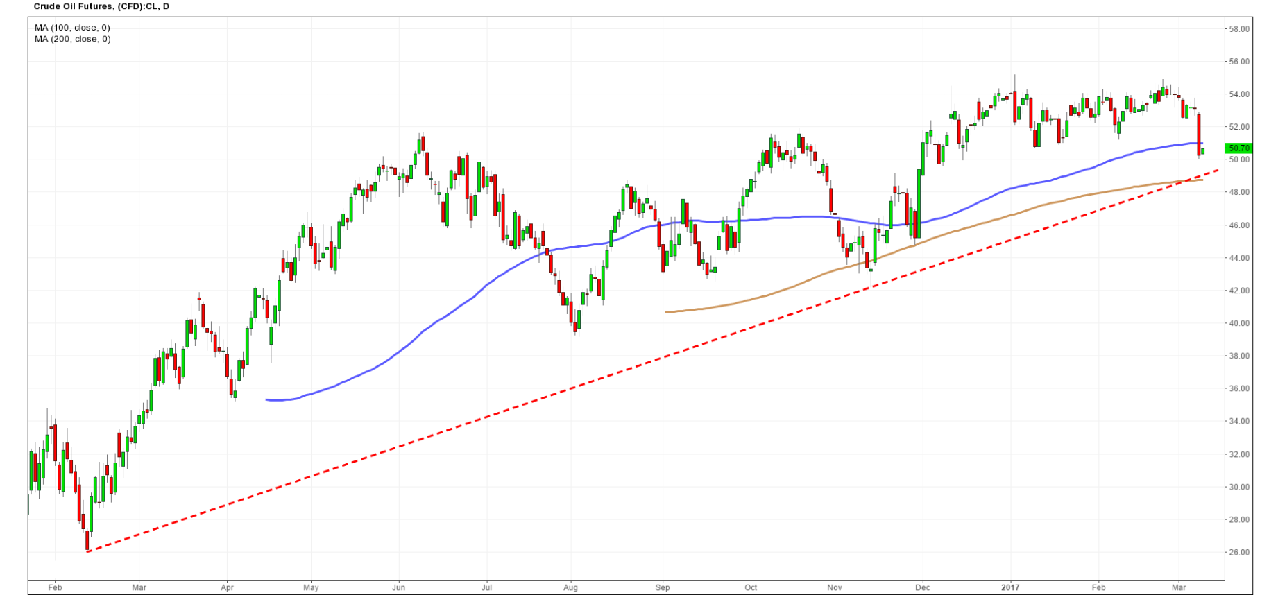Viewport: 1278px width, 595px height.
Task: Click the green 50.70 current price tag
Action: 1238,148
